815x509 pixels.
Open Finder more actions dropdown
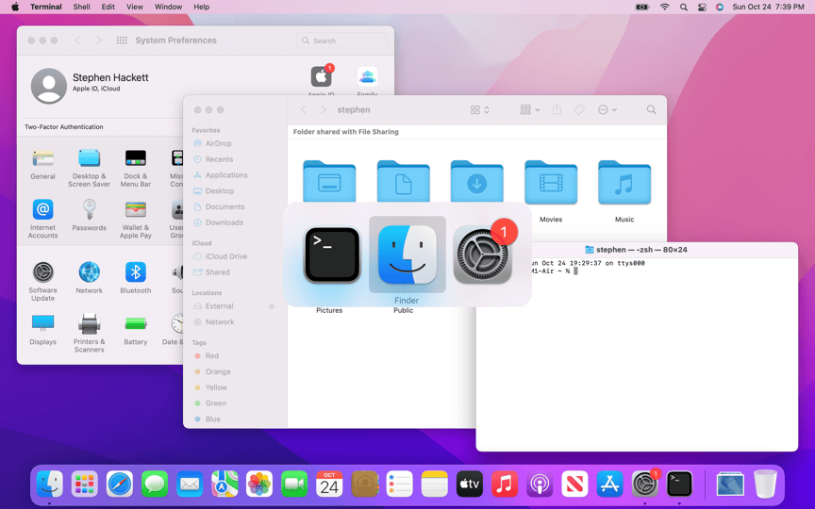(607, 109)
